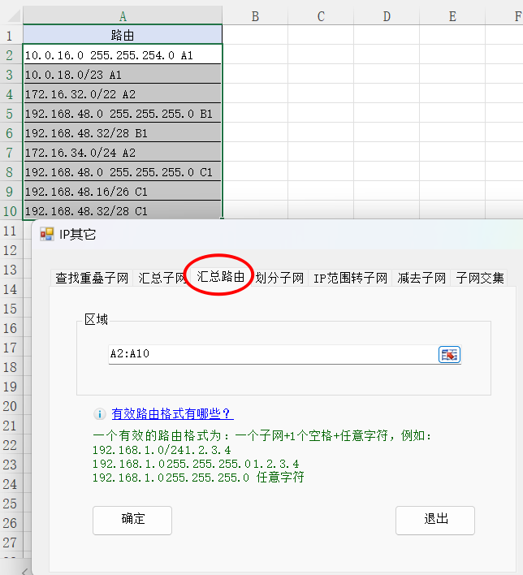Select empty cell B2
The image size is (523, 575).
click(255, 55)
